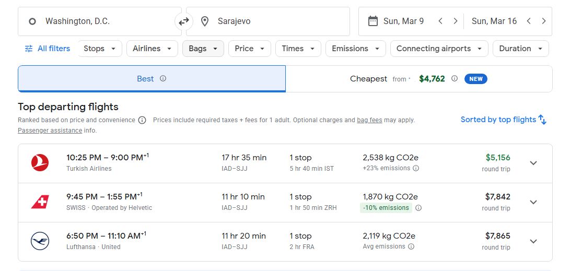Open the All filters panel

click(48, 49)
